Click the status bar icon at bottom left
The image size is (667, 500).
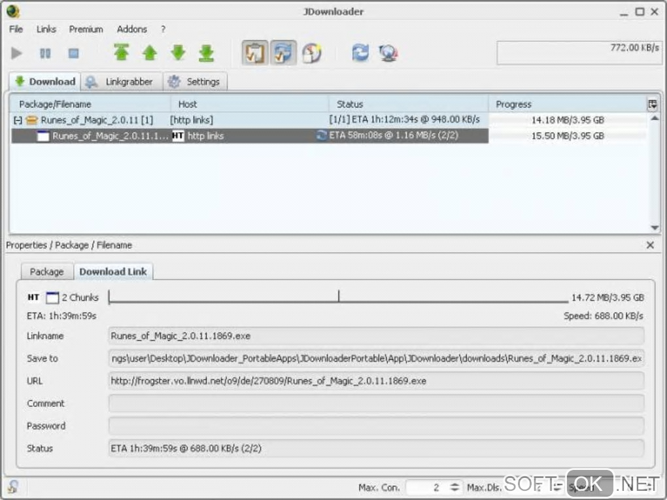[x=13, y=486]
